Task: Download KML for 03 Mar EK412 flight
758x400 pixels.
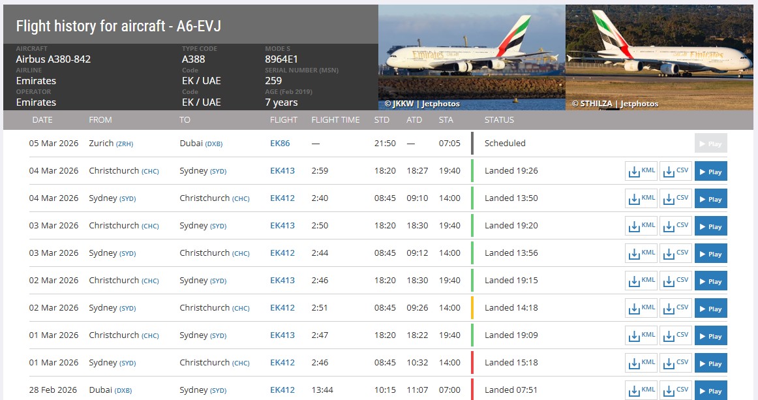Action: click(x=641, y=253)
